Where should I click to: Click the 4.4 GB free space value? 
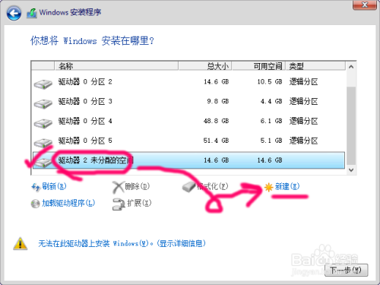pos(271,101)
